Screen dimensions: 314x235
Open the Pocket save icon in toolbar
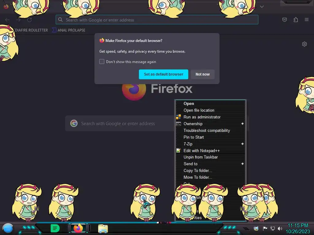tap(284, 20)
